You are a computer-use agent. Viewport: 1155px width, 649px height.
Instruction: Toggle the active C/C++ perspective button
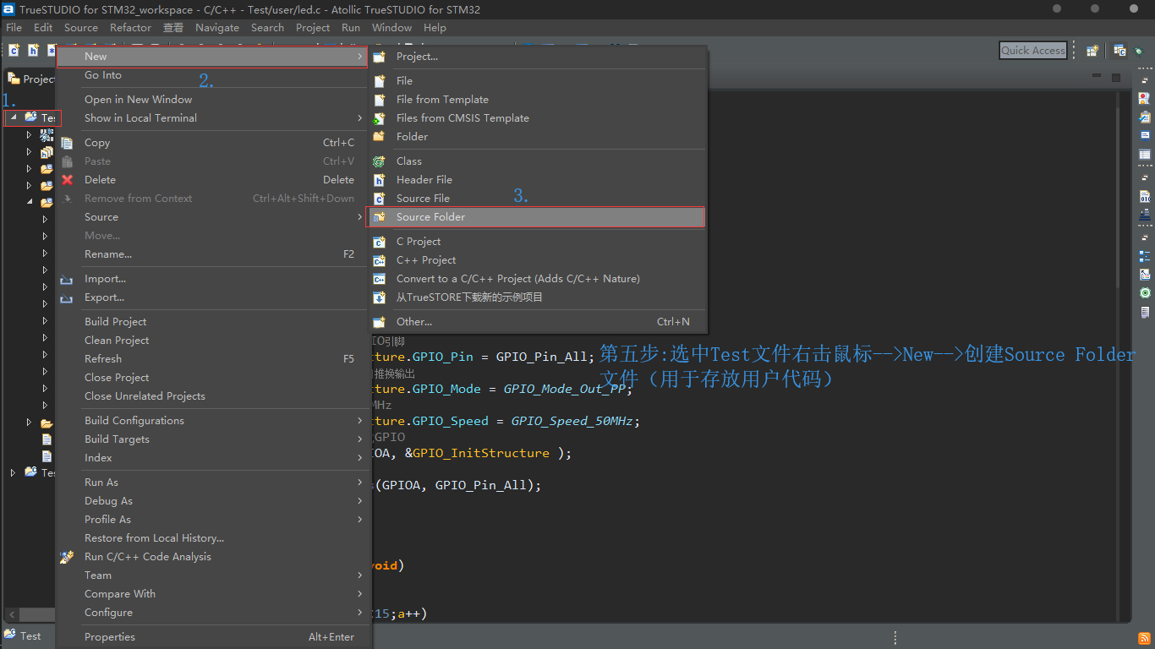1119,51
